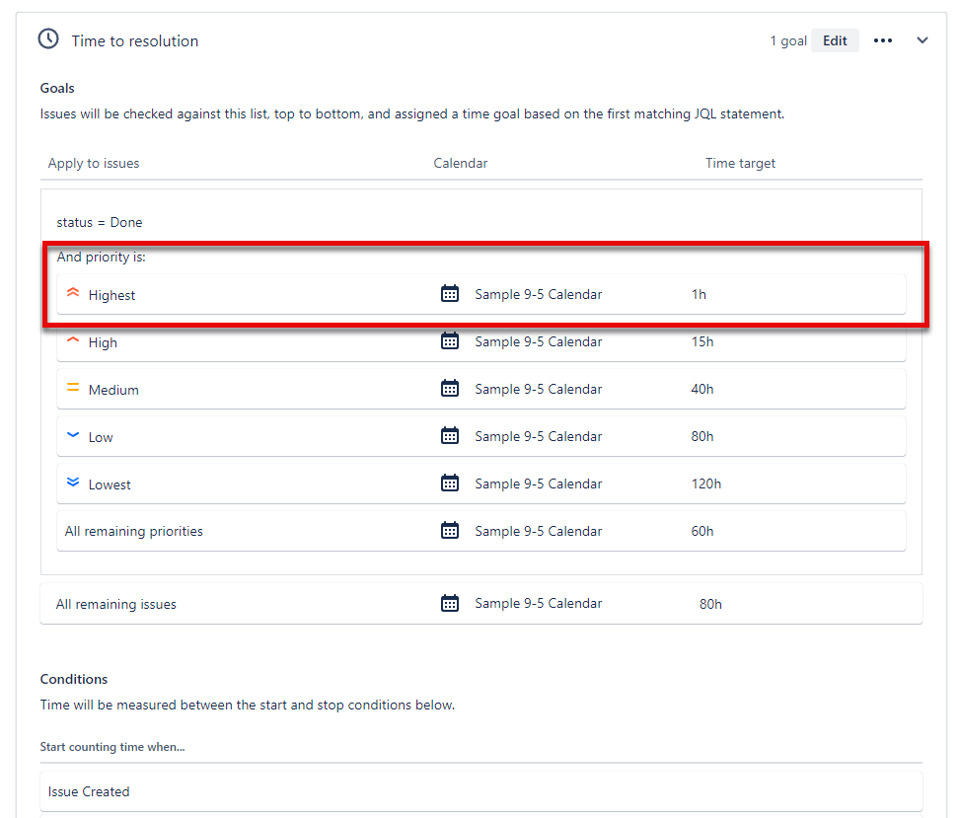The width and height of the screenshot is (959, 818).
Task: Click calendar icon in All remaining priorities row
Action: coord(450,530)
